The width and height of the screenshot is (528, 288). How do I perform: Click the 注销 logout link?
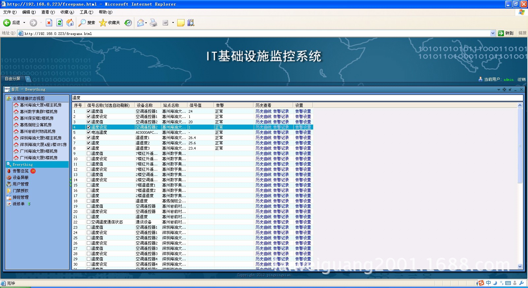pyautogui.click(x=521, y=79)
